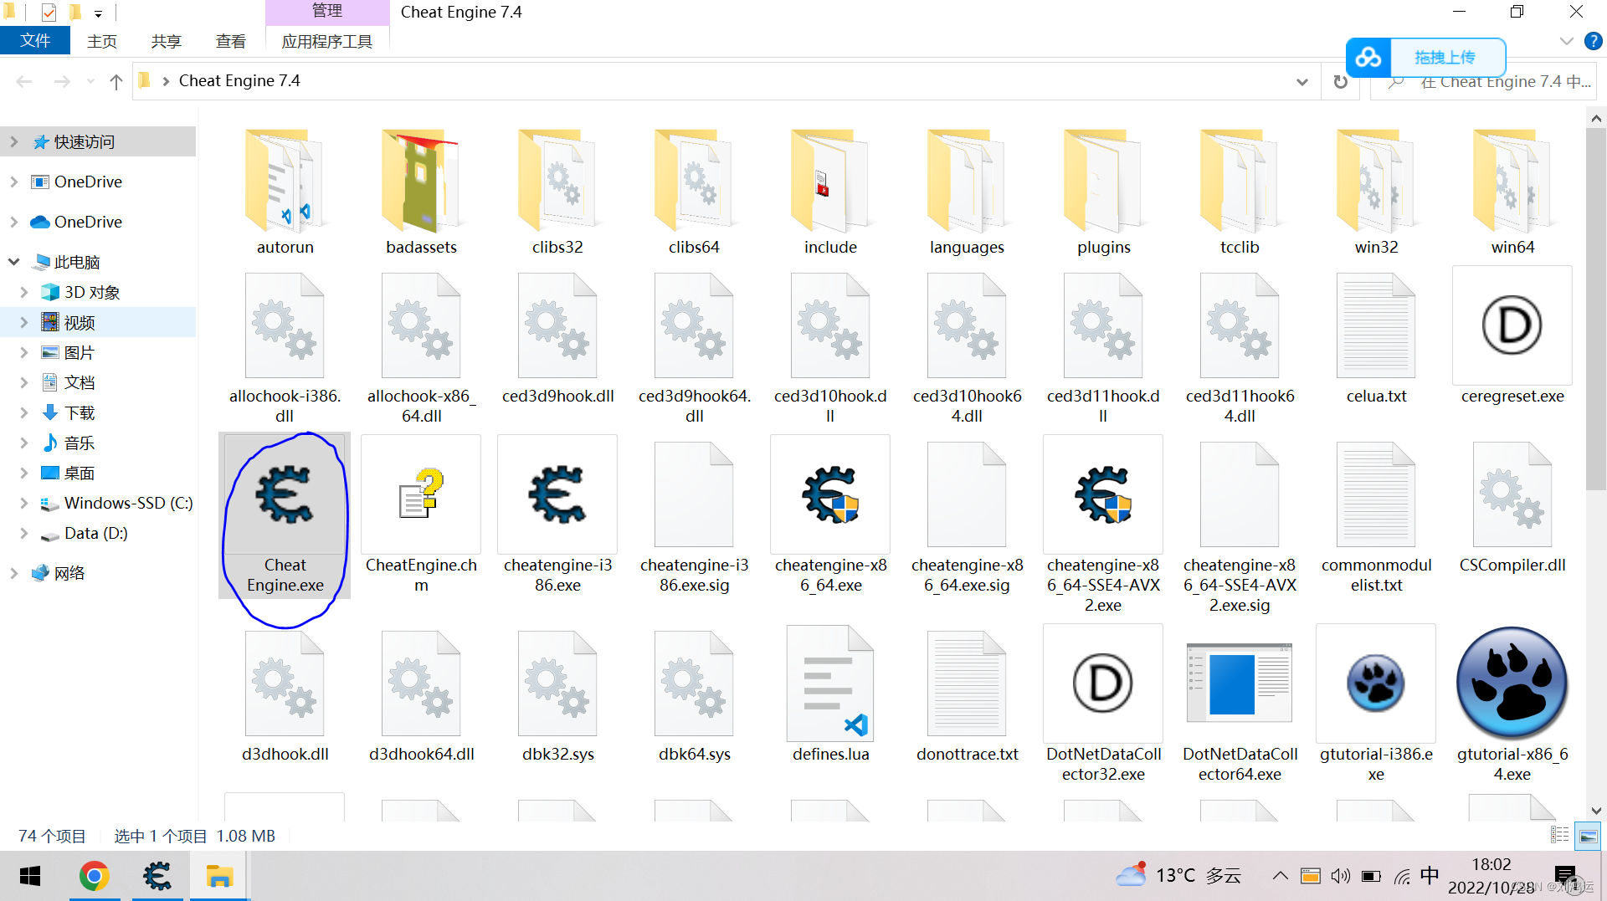Navigate back to previous folder
Image resolution: width=1607 pixels, height=901 pixels.
pyautogui.click(x=24, y=81)
